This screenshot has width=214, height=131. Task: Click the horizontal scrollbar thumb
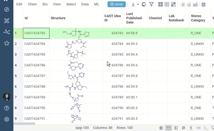24,124
